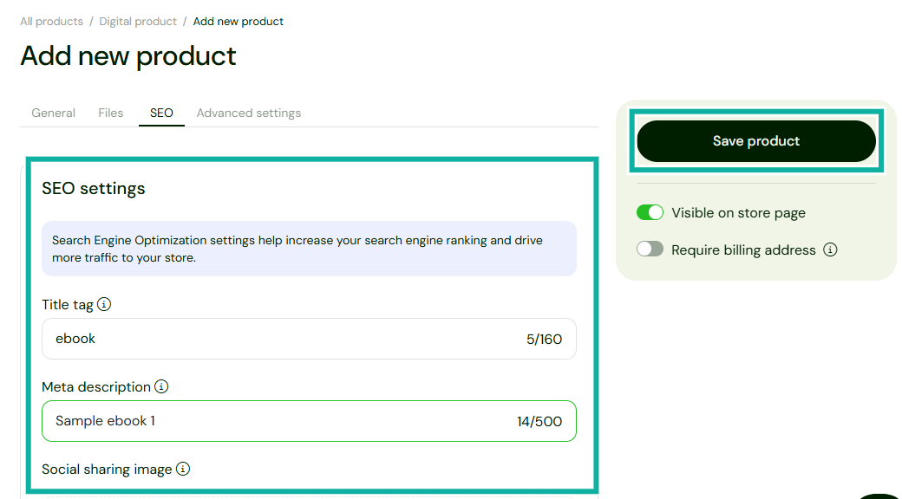902x499 pixels.
Task: Switch to the General tab
Action: click(x=53, y=113)
